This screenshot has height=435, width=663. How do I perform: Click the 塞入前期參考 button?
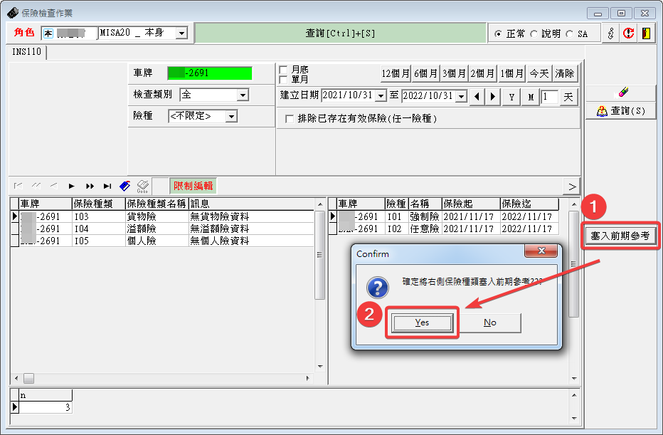click(x=620, y=236)
